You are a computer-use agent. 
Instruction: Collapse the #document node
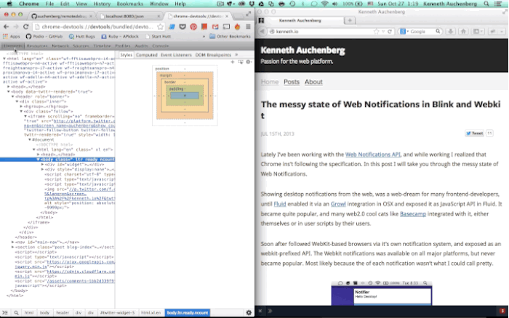click(30, 139)
